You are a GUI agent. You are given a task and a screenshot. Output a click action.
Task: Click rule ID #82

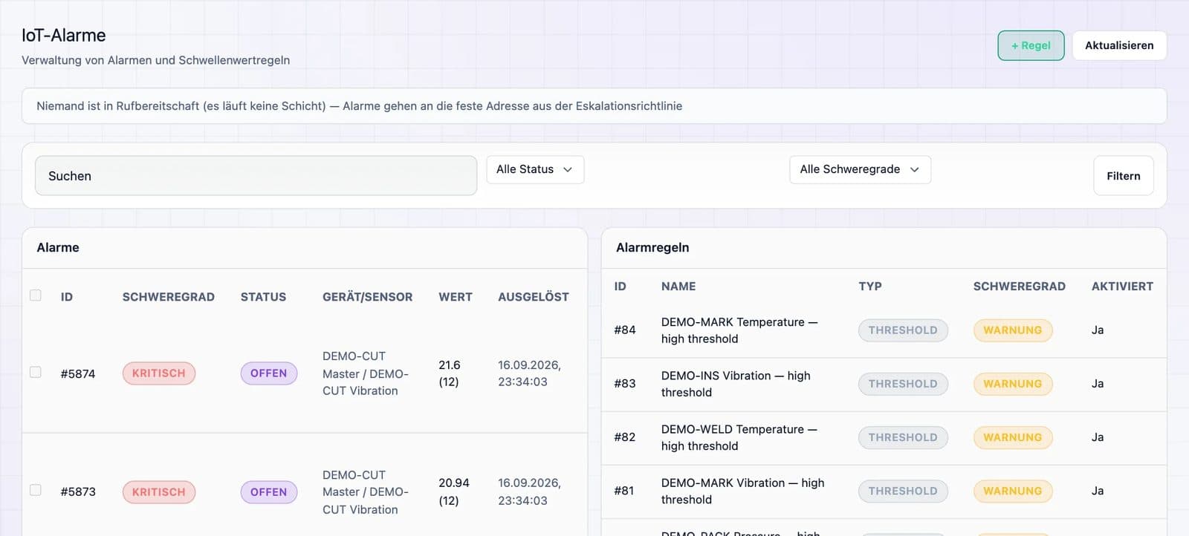point(625,437)
